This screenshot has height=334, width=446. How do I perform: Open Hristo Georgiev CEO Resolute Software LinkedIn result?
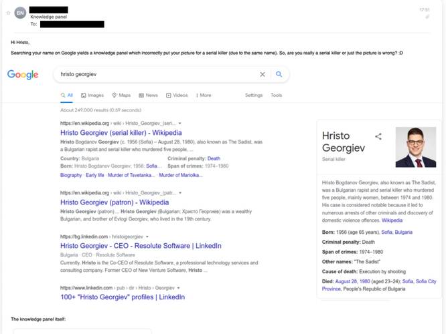click(141, 246)
